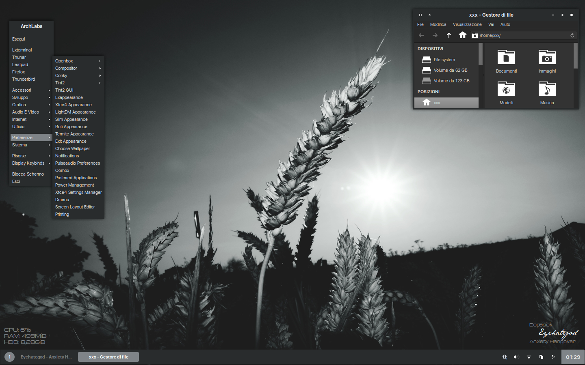
Task: Expand the Grafica menu category
Action: (31, 105)
